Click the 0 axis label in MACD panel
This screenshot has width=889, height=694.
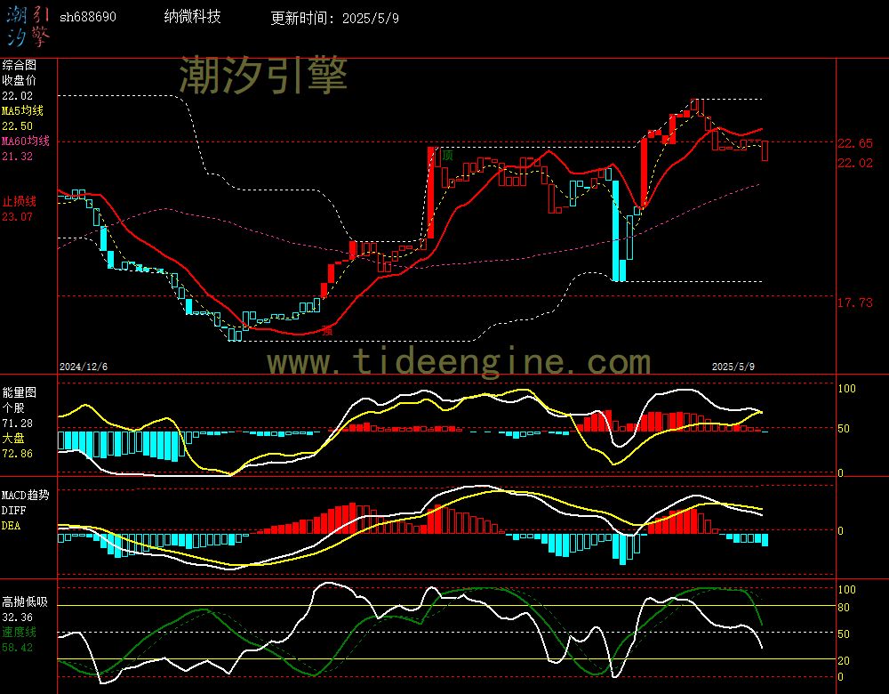(x=840, y=530)
